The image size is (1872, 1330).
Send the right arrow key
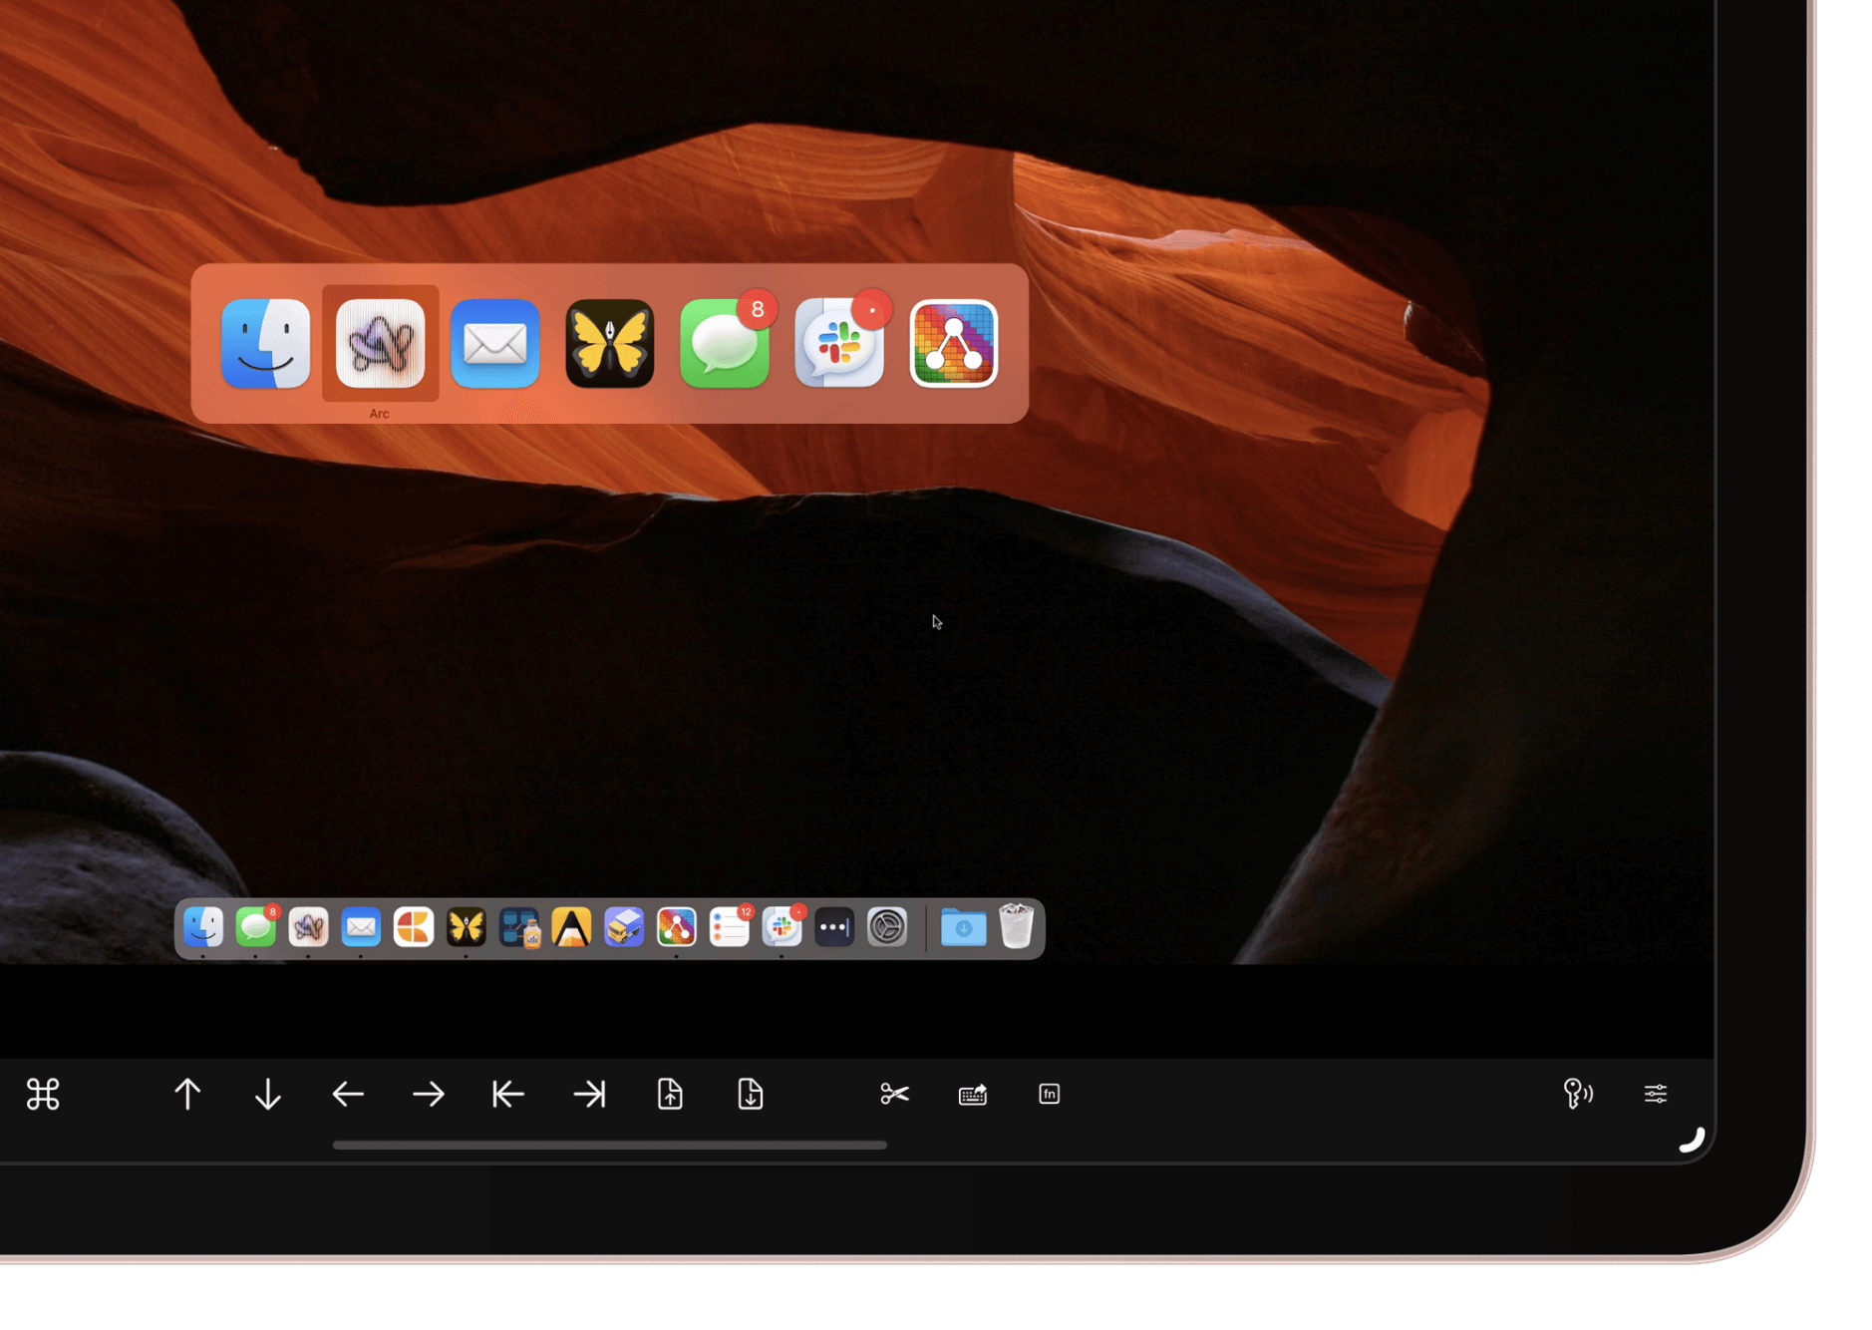click(x=429, y=1094)
